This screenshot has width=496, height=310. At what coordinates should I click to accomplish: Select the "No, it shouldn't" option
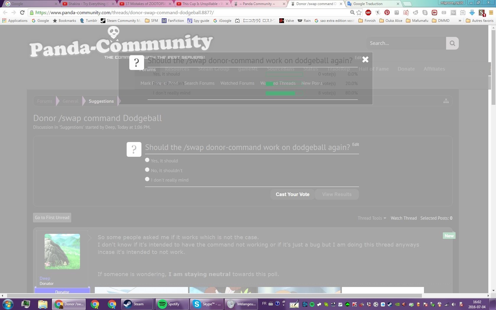(147, 170)
